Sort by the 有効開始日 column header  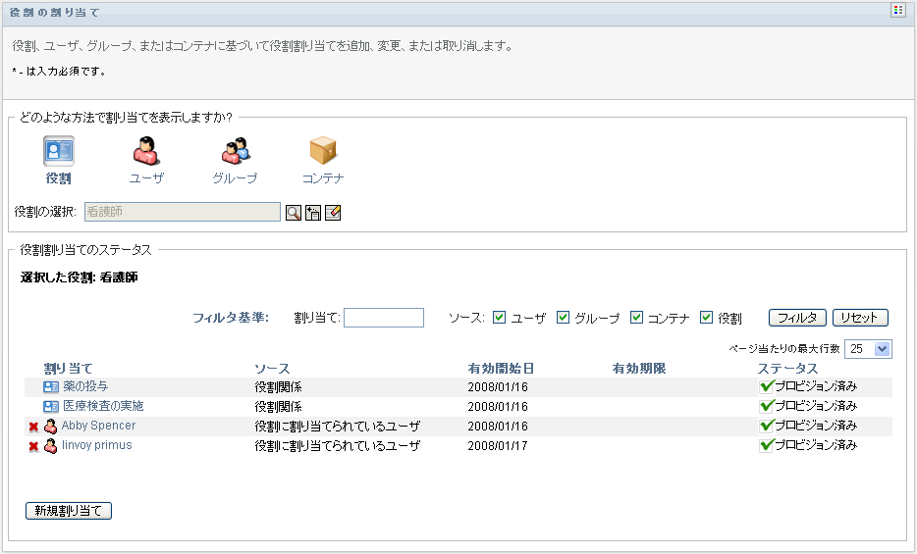point(501,369)
